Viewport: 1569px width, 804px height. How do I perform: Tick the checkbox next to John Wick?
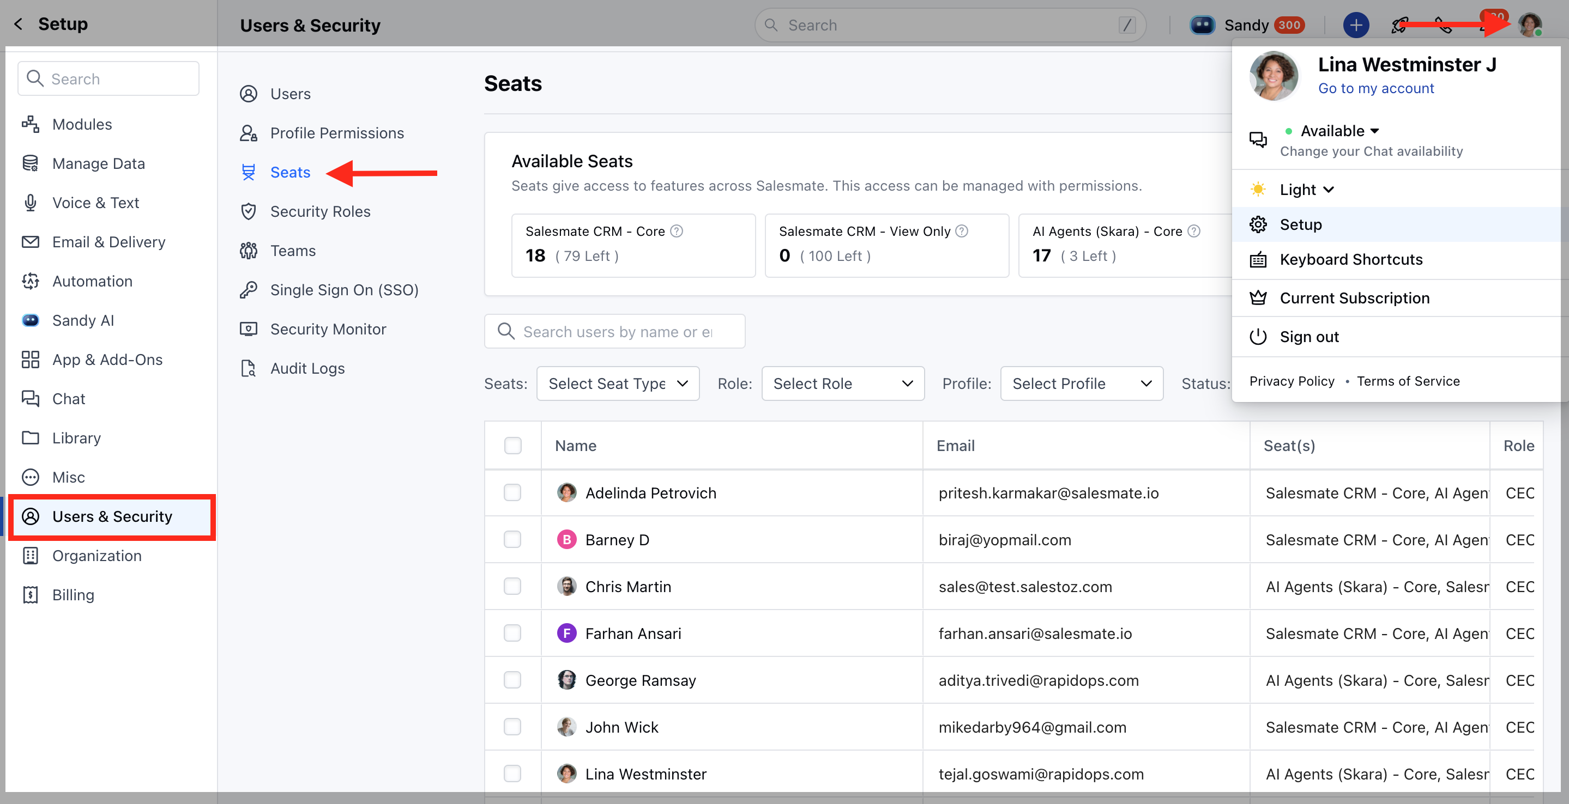coord(512,727)
